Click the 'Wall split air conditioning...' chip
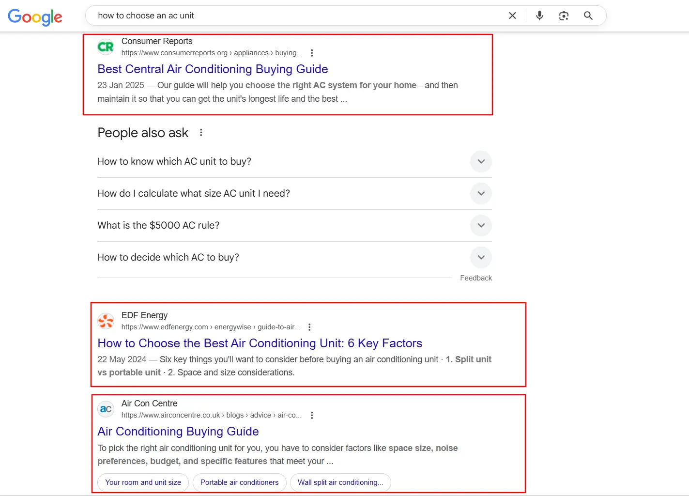Screen dimensions: 689x496 340,482
